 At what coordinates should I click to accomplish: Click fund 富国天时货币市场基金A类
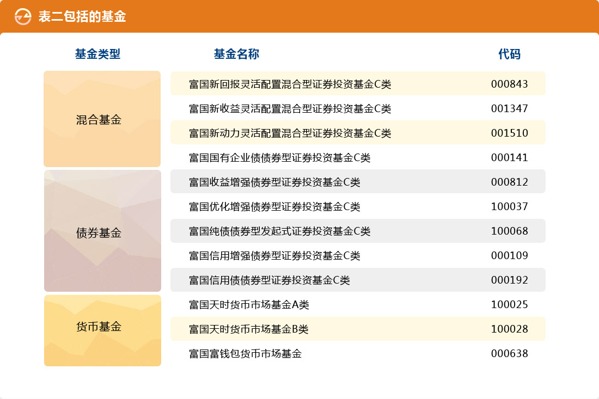coord(249,304)
